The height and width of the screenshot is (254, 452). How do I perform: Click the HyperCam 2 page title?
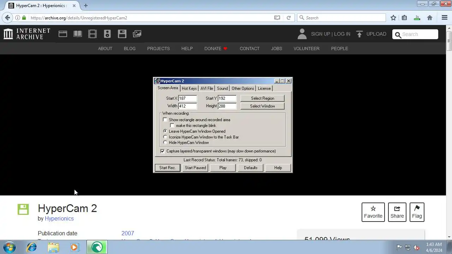[67, 208]
